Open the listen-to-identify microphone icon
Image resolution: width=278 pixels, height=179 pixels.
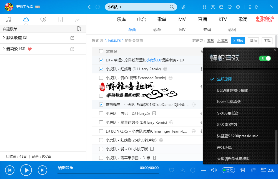pyautogui.click(x=183, y=7)
